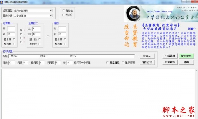Open the http://www.xfrs.org link
This screenshot has width=198, height=119.
pos(159,12)
